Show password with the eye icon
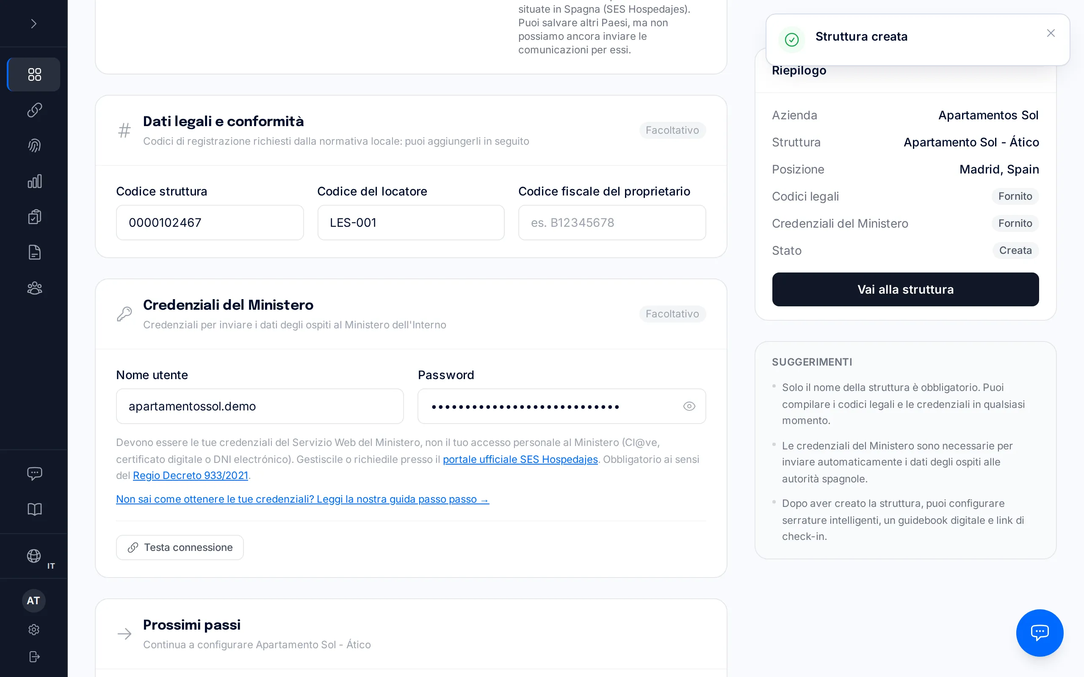 [689, 407]
